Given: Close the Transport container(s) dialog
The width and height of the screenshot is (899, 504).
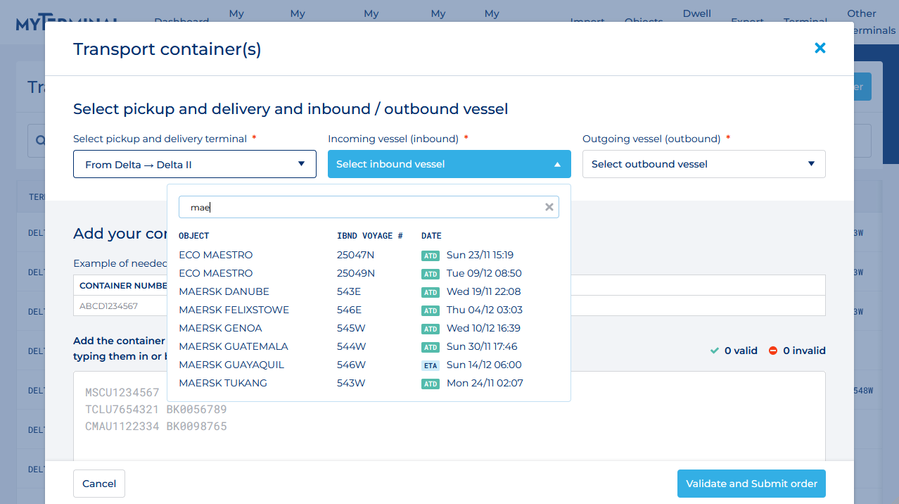Looking at the screenshot, I should pyautogui.click(x=820, y=48).
